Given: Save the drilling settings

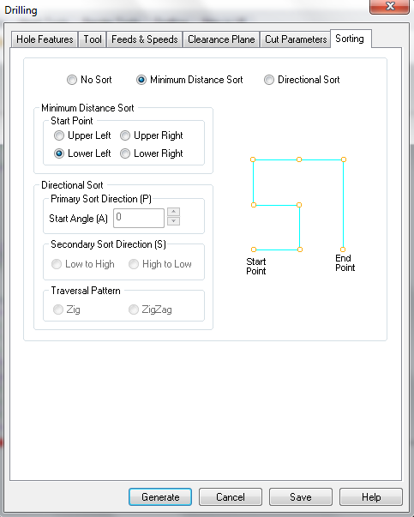Looking at the screenshot, I should [301, 497].
